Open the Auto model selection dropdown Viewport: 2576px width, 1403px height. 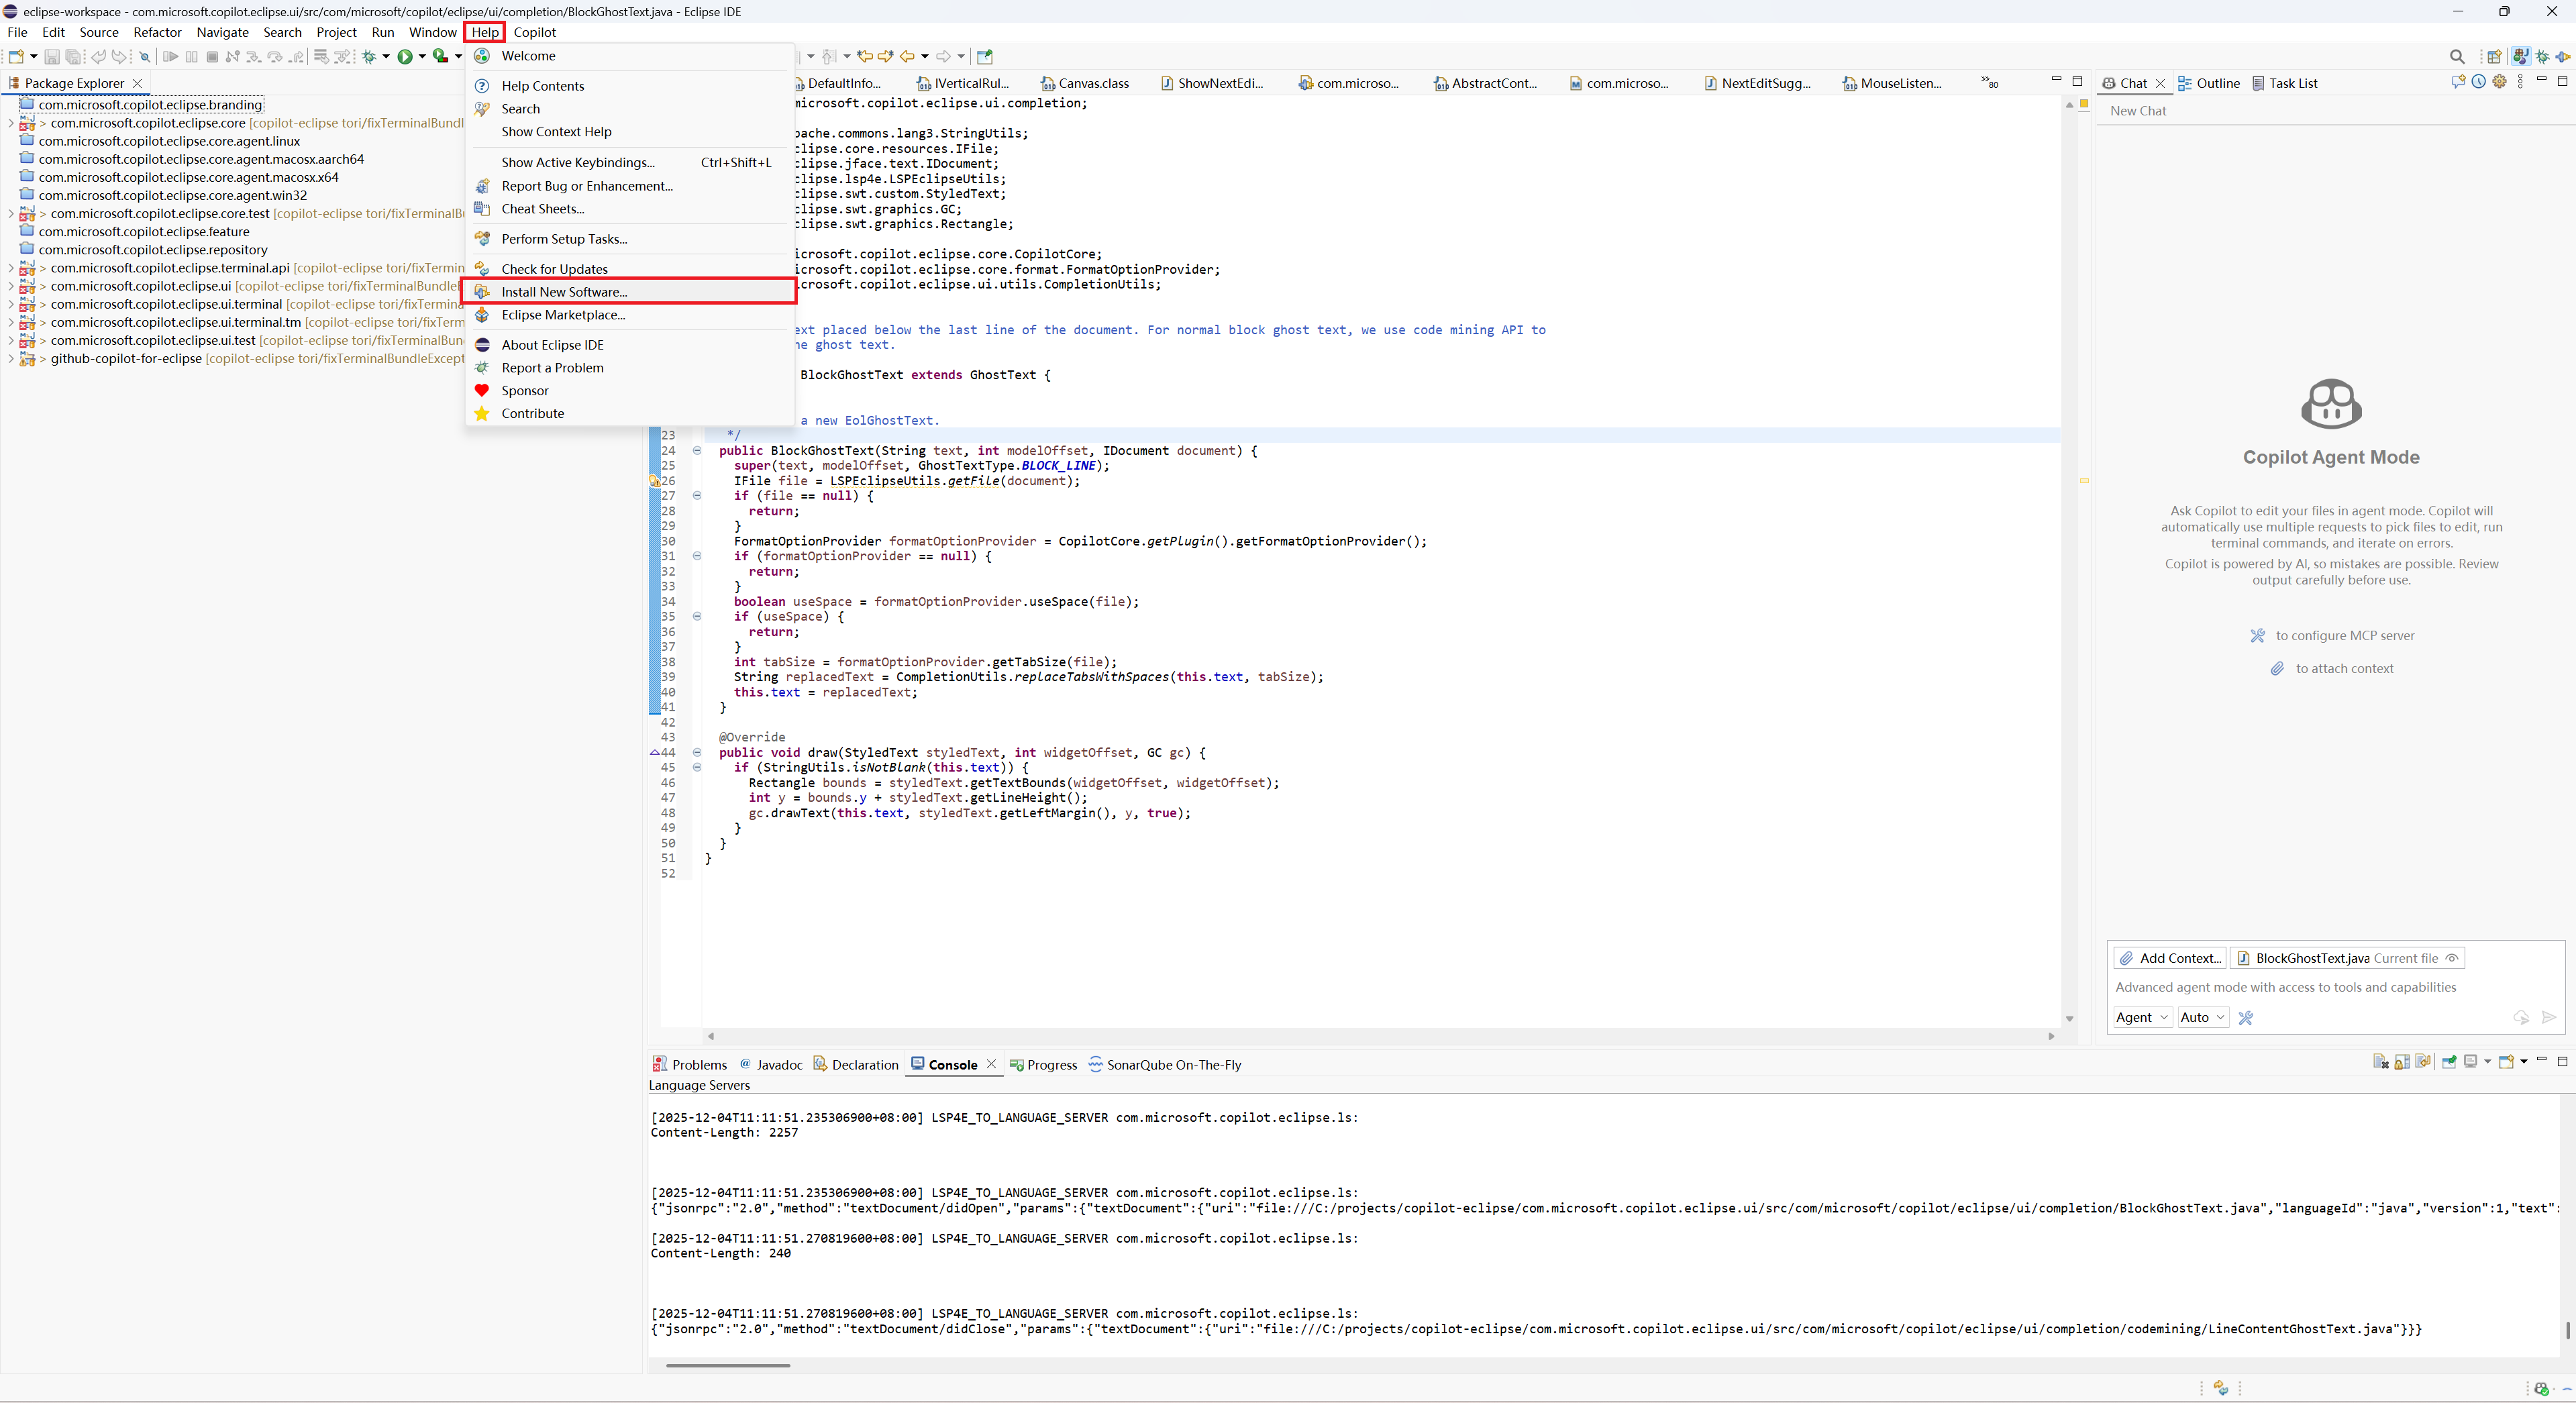click(2202, 1017)
